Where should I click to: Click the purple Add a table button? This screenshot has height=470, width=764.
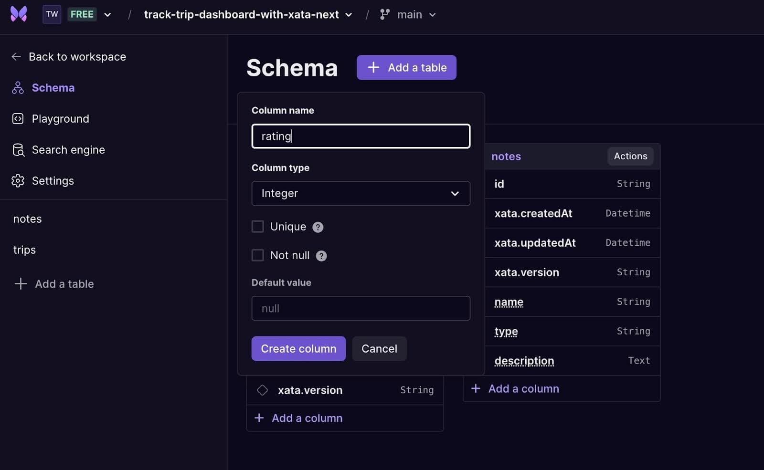406,68
